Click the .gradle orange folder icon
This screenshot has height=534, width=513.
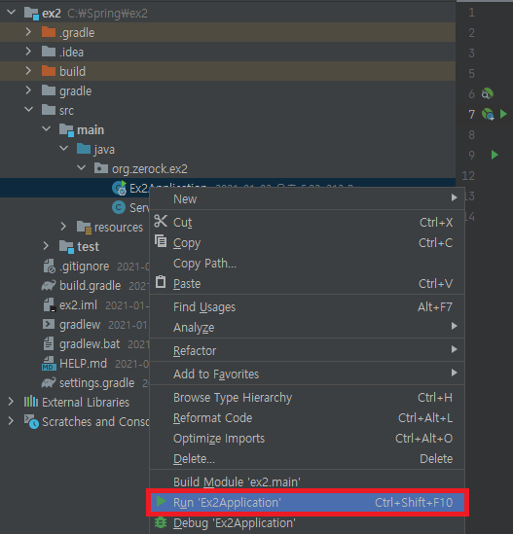(x=49, y=32)
